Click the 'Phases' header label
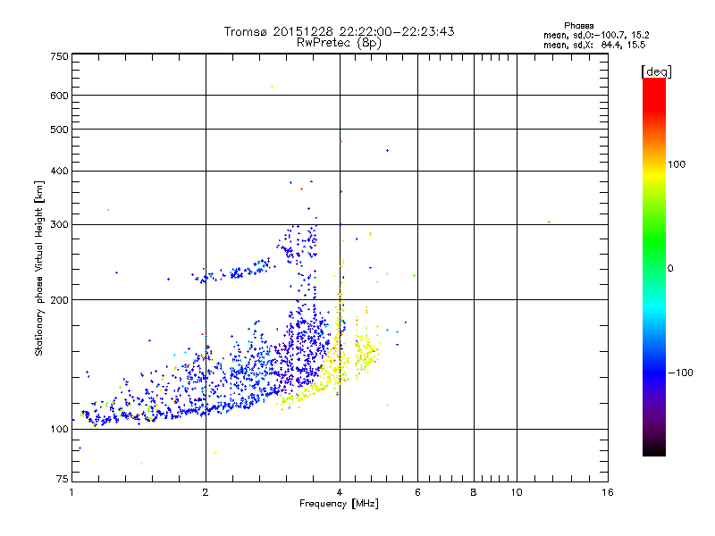This screenshot has height=536, width=715. 578,26
